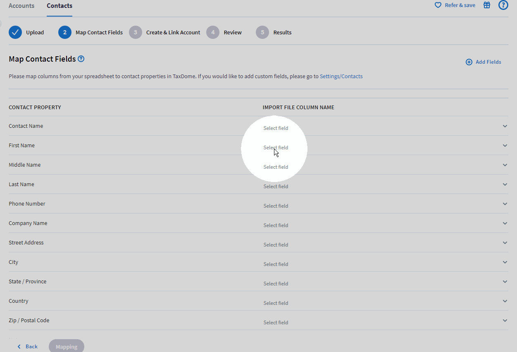Select the Results step circle
This screenshot has height=352, width=517.
point(262,32)
